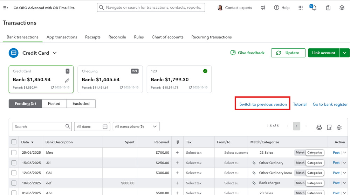Click the print icon above table
Viewport: 350px width, 195px height.
319,127
